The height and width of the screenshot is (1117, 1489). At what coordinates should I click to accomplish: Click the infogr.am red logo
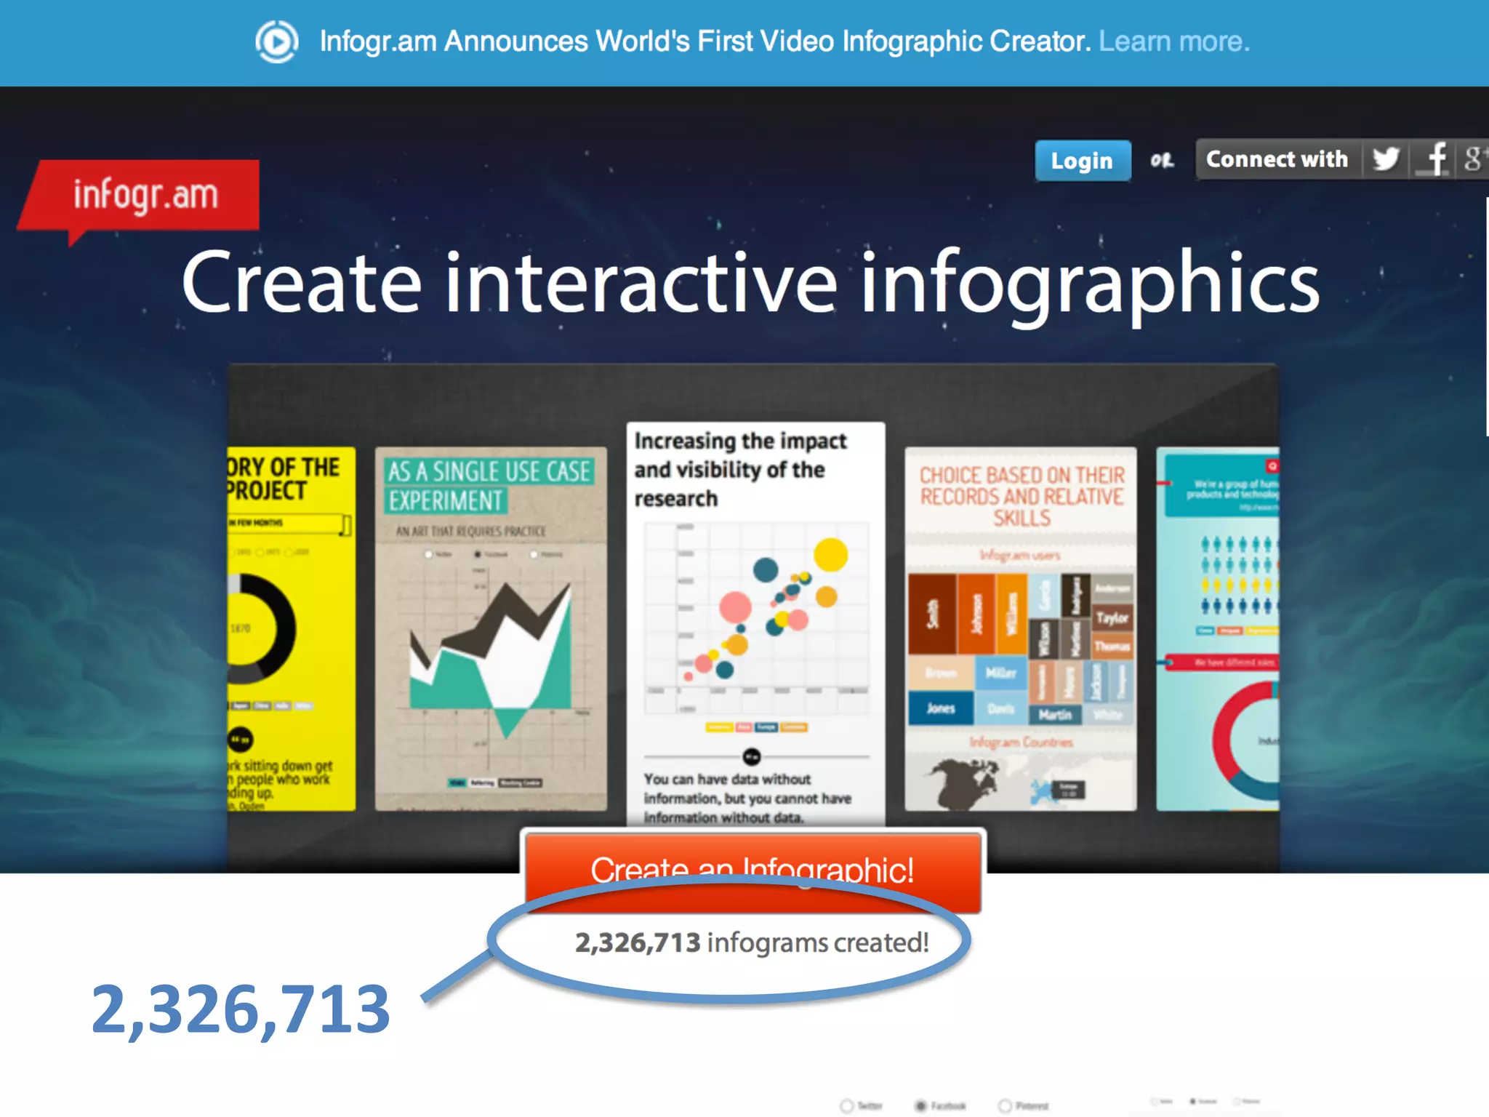144,195
